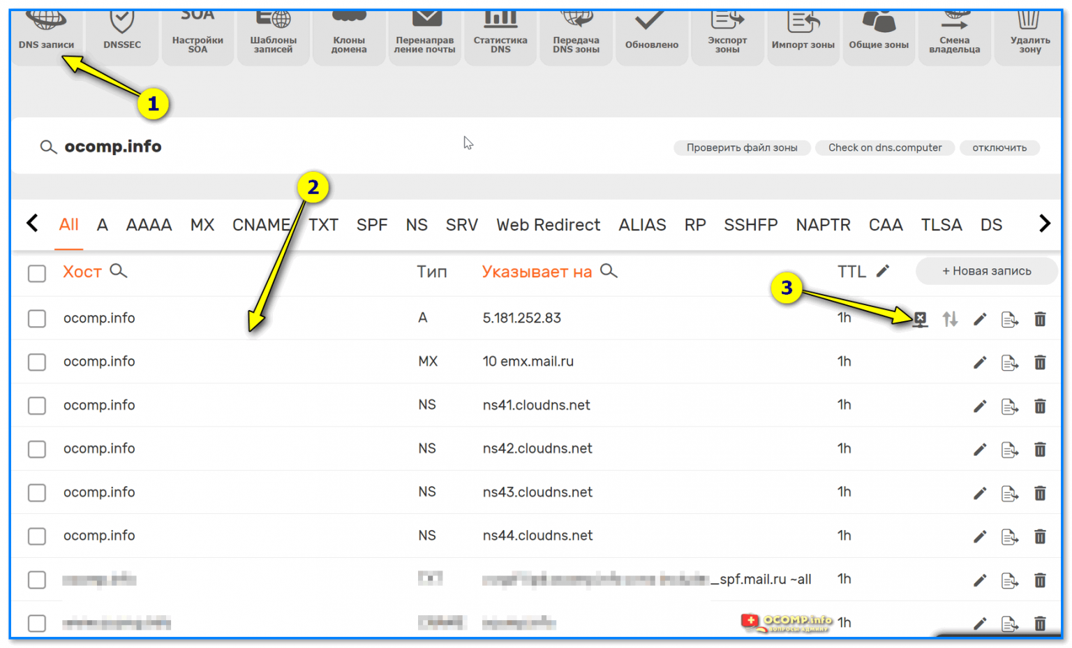Copy the ns43.cloudns.net record
This screenshot has width=1072, height=648.
1009,494
